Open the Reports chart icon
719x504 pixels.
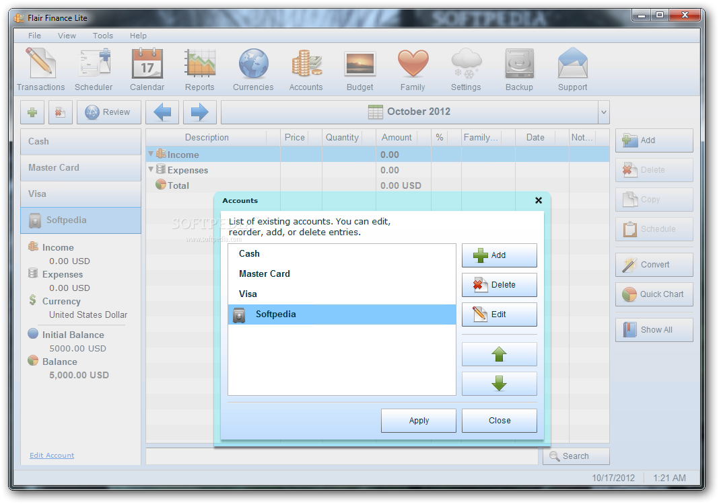pos(199,70)
